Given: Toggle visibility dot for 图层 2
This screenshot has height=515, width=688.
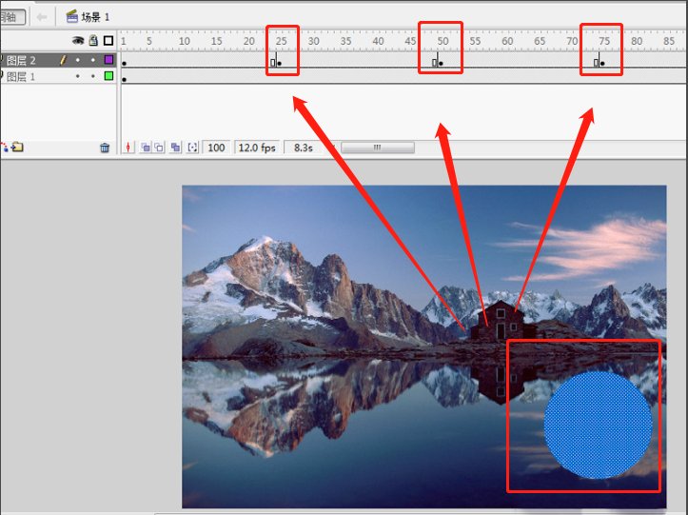Looking at the screenshot, I should 79,60.
